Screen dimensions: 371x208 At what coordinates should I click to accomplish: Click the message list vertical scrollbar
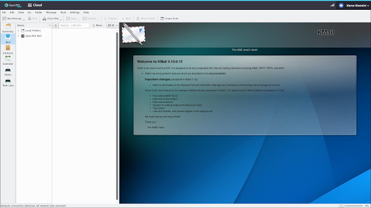117,116
